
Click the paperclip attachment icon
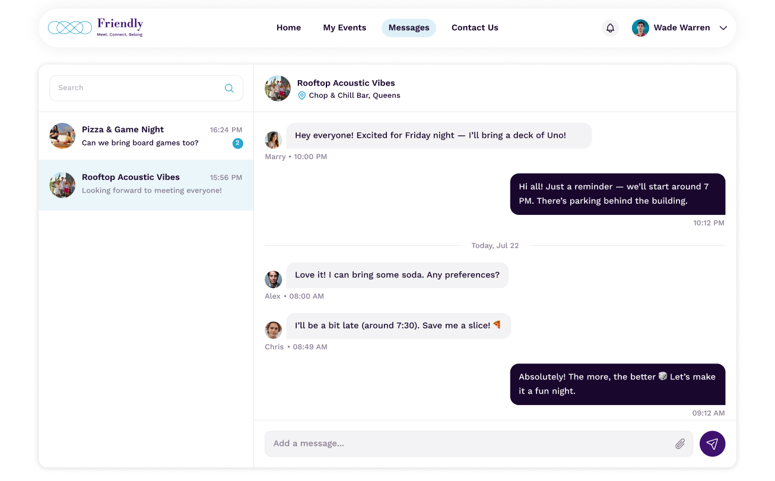pyautogui.click(x=680, y=444)
